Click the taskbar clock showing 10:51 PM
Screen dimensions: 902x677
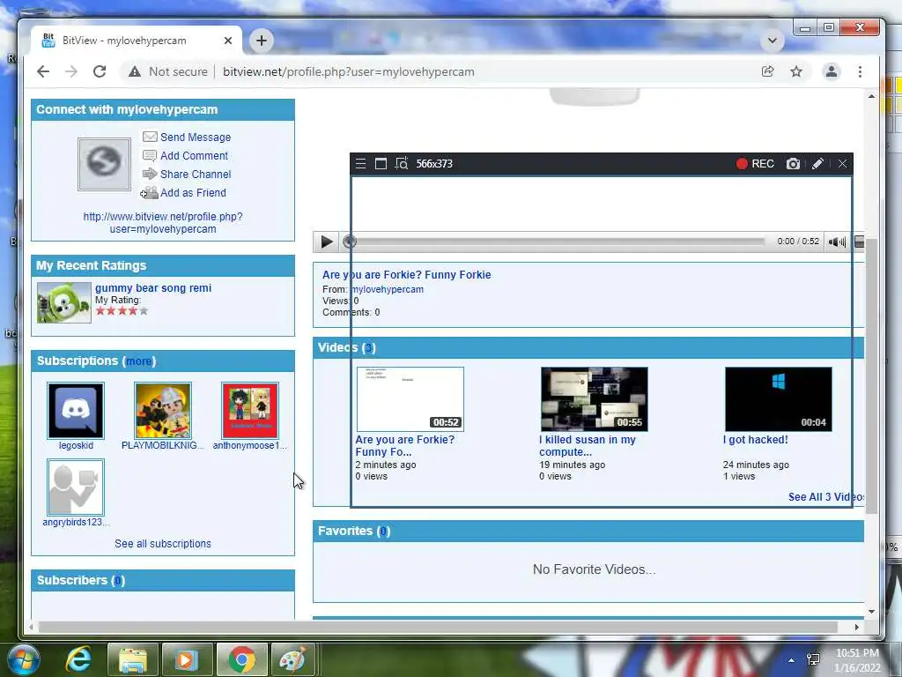pos(858,660)
